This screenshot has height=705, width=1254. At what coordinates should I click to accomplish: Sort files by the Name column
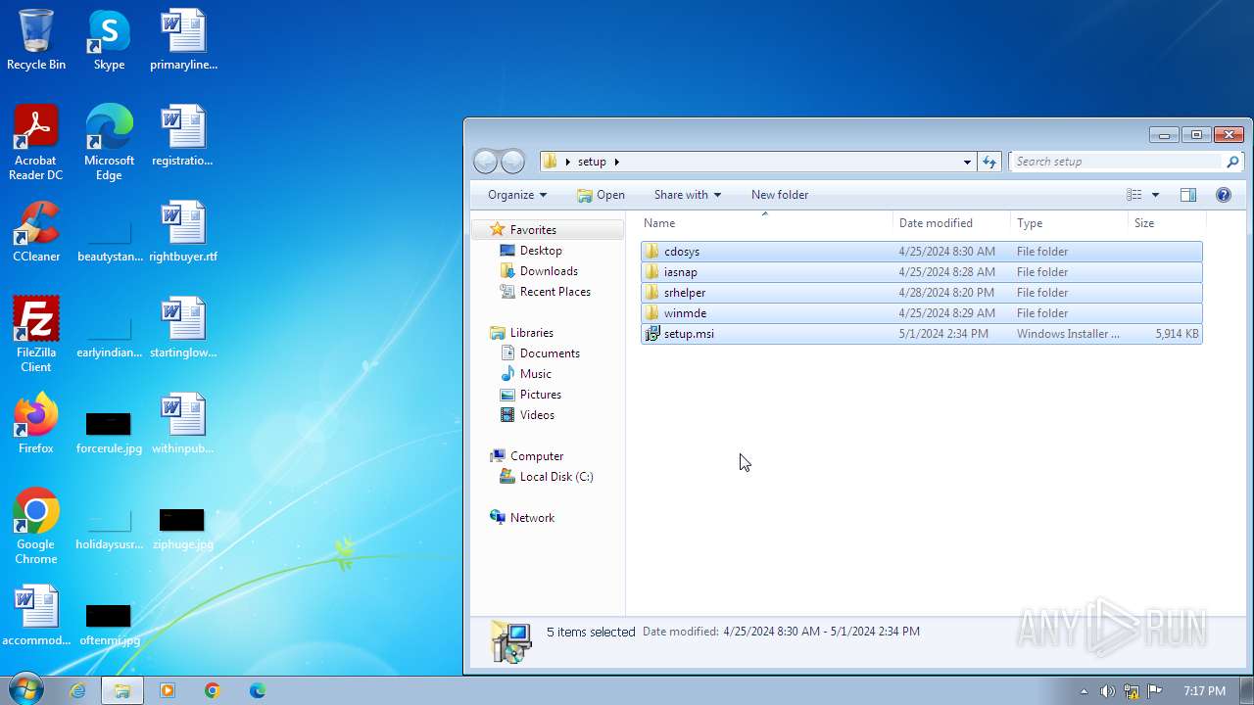coord(765,223)
